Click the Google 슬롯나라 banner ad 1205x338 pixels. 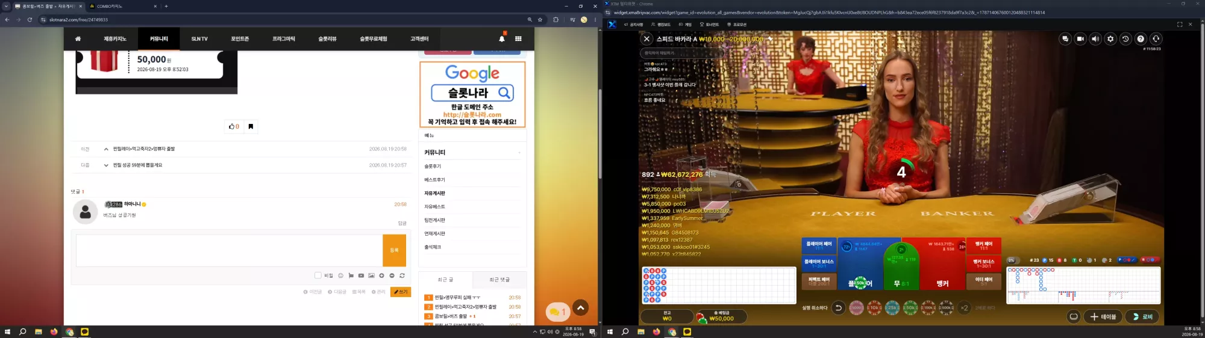pyautogui.click(x=472, y=94)
